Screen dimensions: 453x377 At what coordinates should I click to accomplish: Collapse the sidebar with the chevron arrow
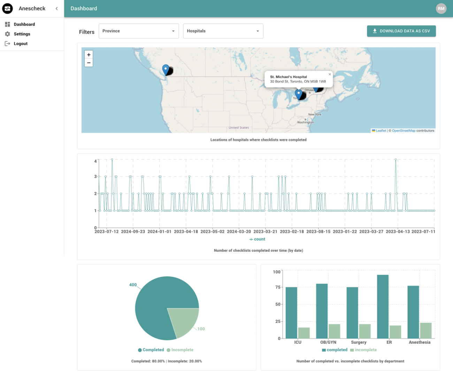tap(56, 8)
